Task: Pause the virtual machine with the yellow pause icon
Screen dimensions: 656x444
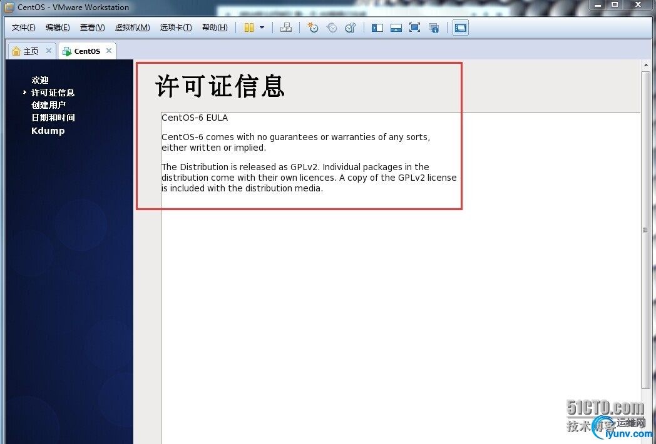Action: (249, 28)
